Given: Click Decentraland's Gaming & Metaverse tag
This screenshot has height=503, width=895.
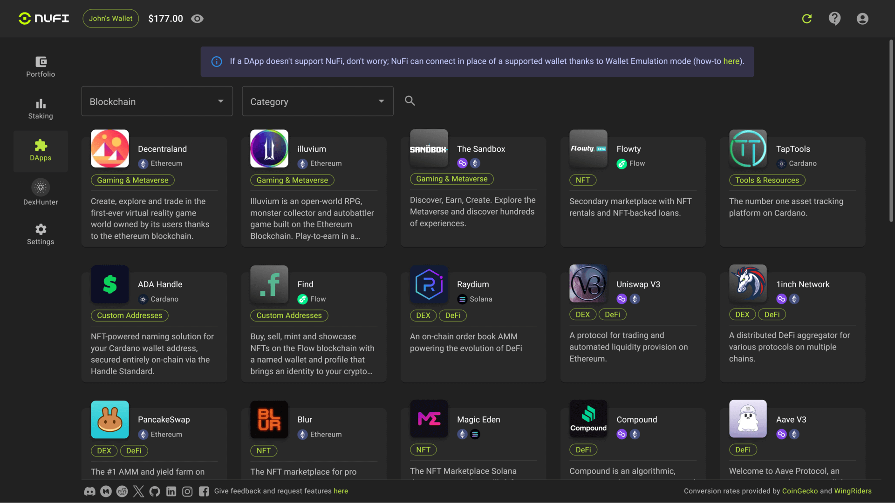Looking at the screenshot, I should pyautogui.click(x=133, y=180).
